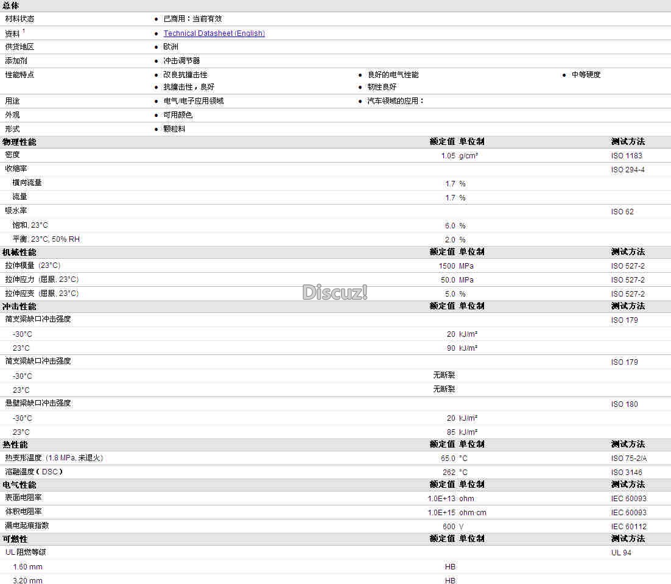The height and width of the screenshot is (584, 671).
Task: Click the 65.0 °C deflection temperature value
Action: (454, 458)
